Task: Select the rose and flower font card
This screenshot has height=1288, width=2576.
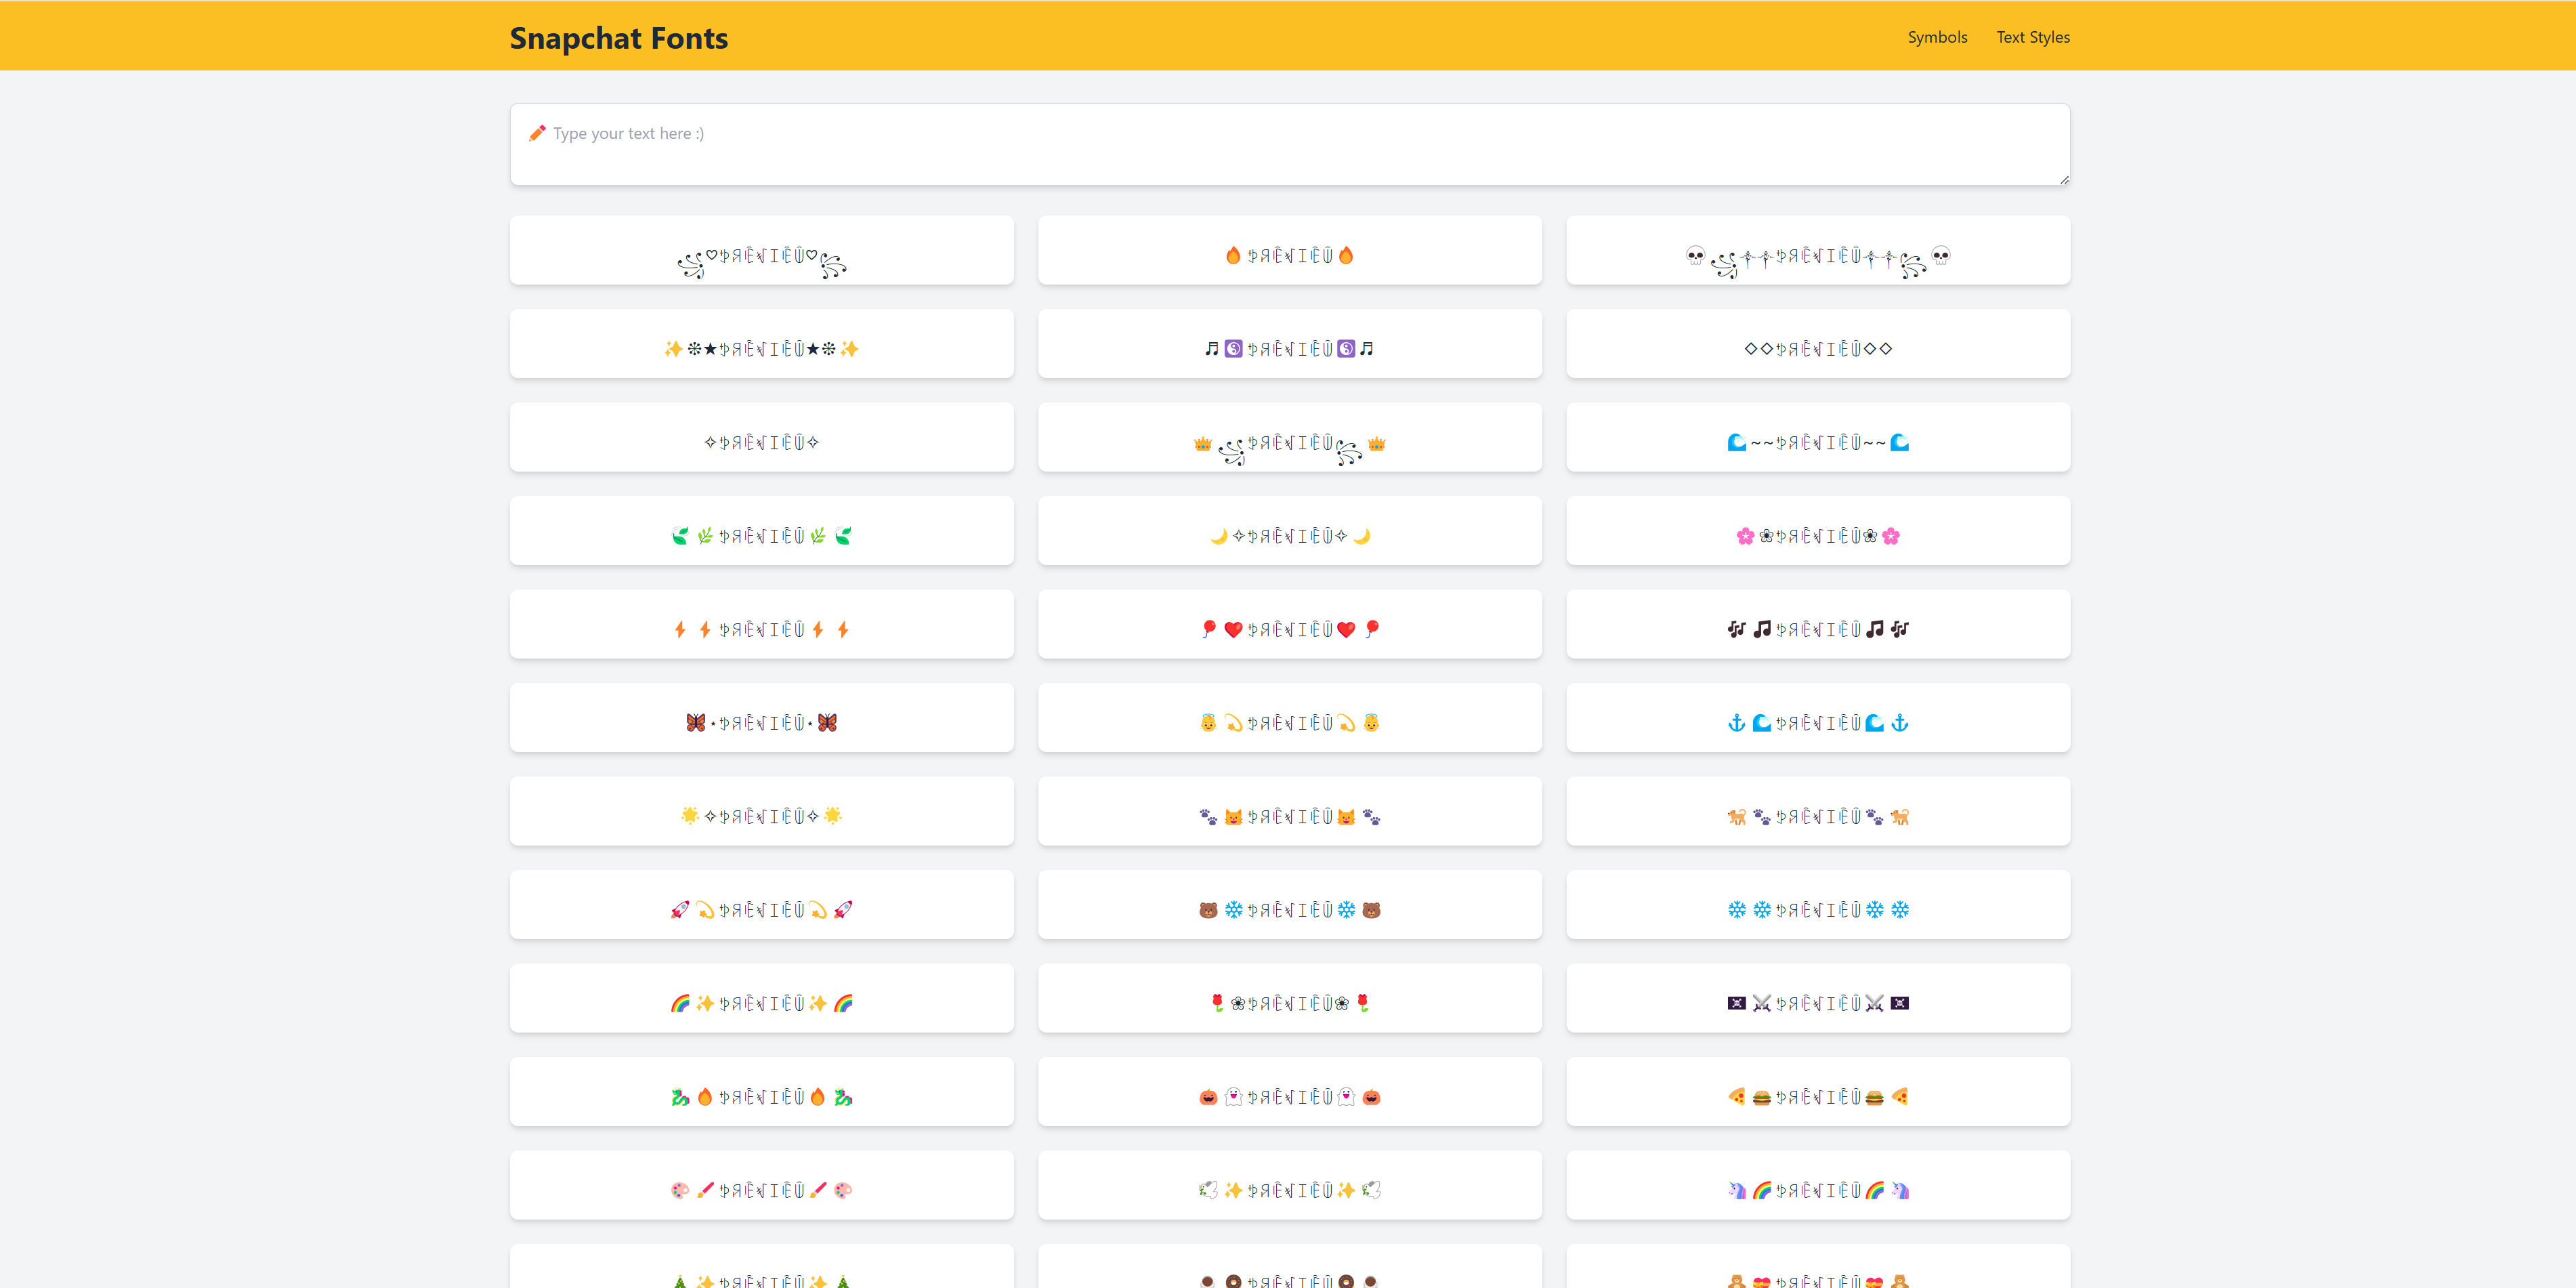Action: [x=1290, y=998]
